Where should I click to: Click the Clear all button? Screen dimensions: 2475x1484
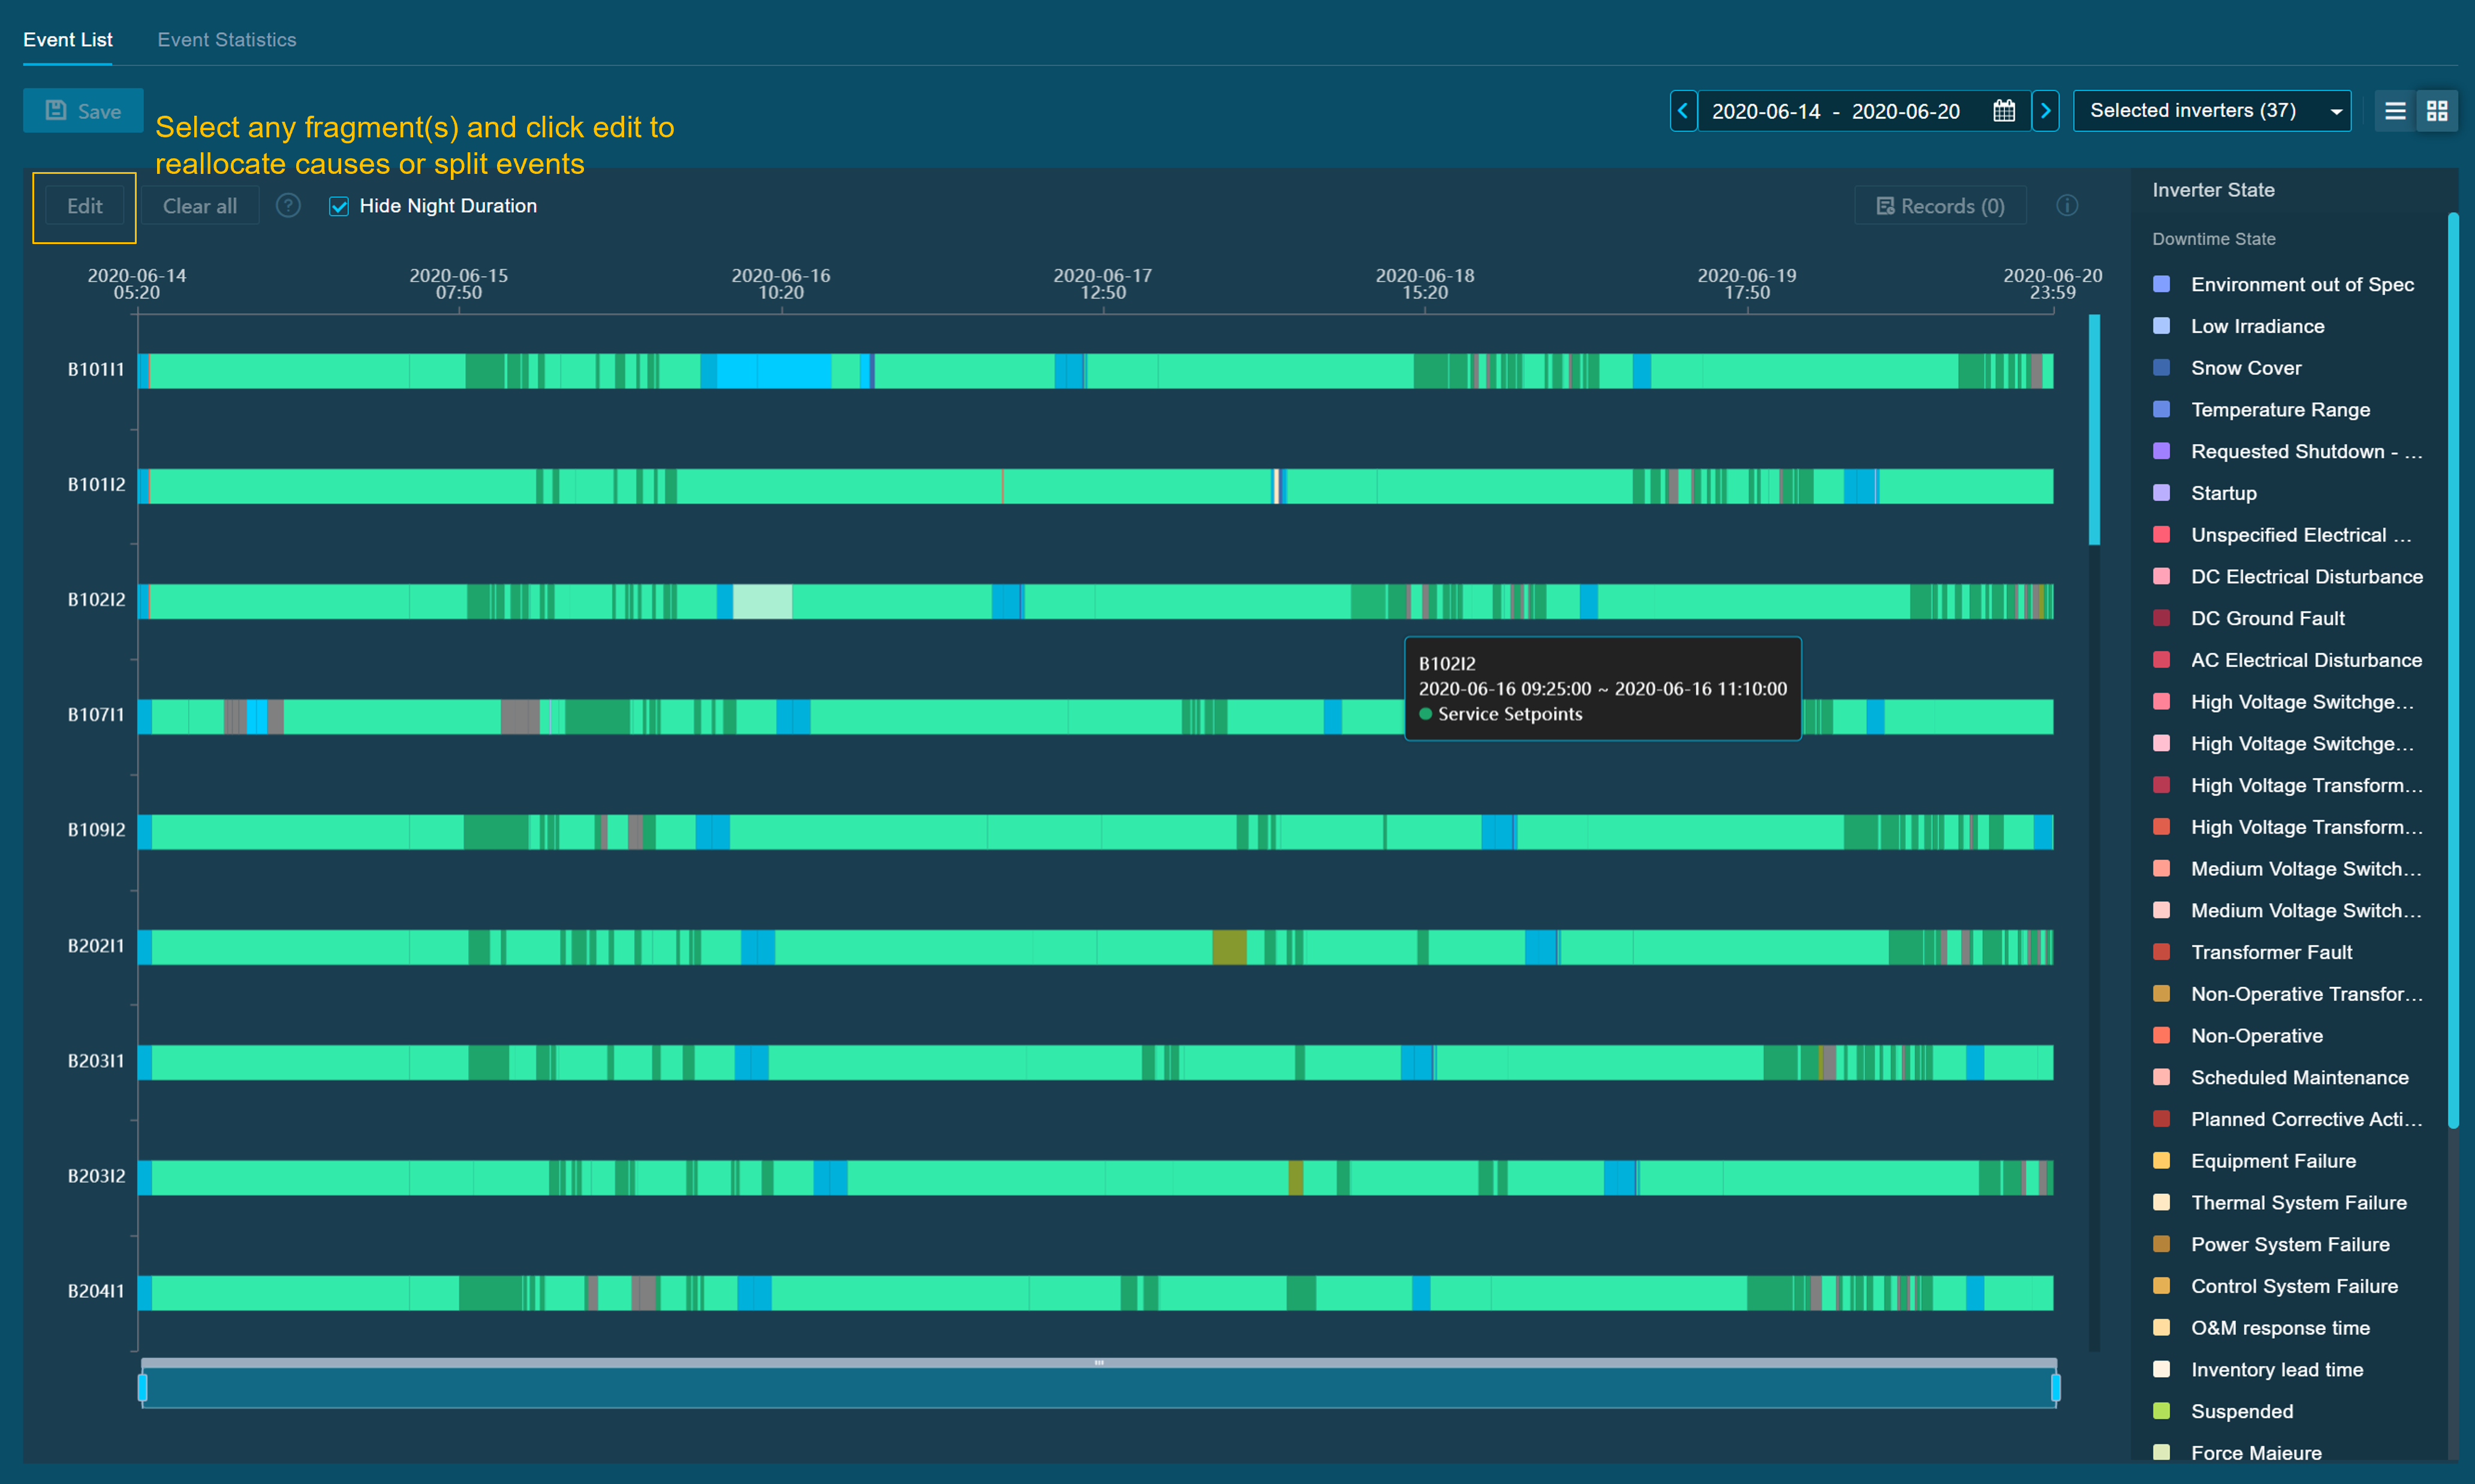tap(200, 206)
